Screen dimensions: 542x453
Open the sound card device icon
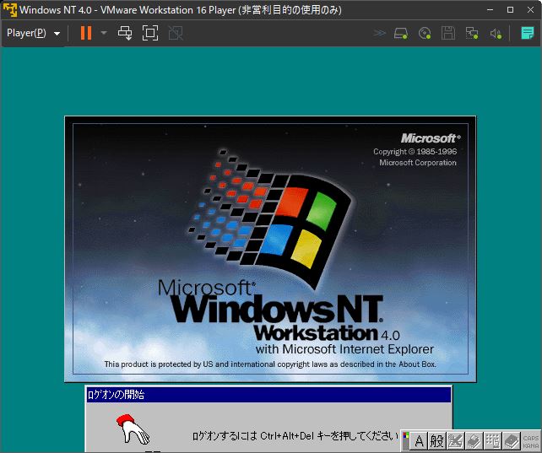(x=496, y=34)
